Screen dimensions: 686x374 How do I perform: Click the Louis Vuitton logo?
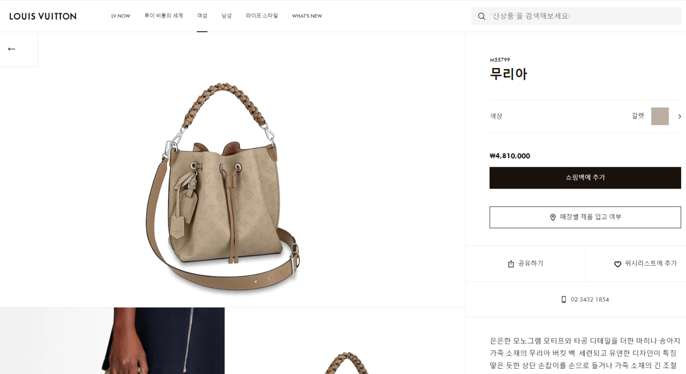click(x=43, y=16)
